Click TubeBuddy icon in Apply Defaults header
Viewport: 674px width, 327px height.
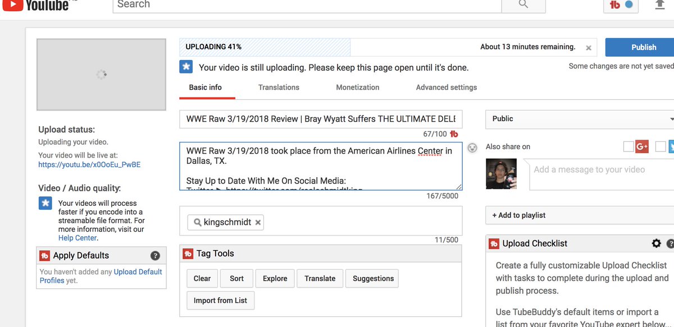pyautogui.click(x=45, y=256)
